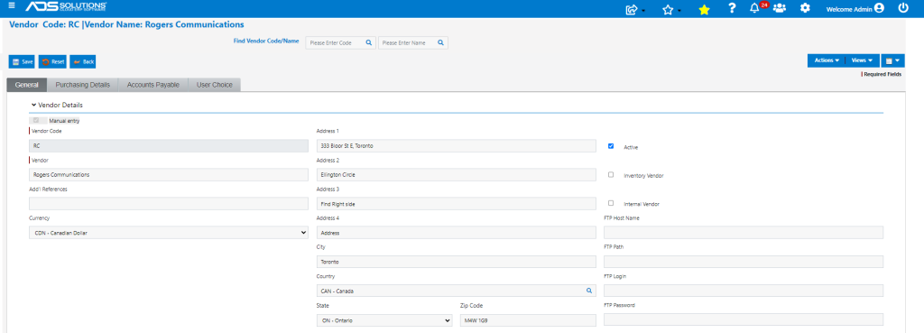The height and width of the screenshot is (333, 924).
Task: Switch to the General tab
Action: pos(26,85)
